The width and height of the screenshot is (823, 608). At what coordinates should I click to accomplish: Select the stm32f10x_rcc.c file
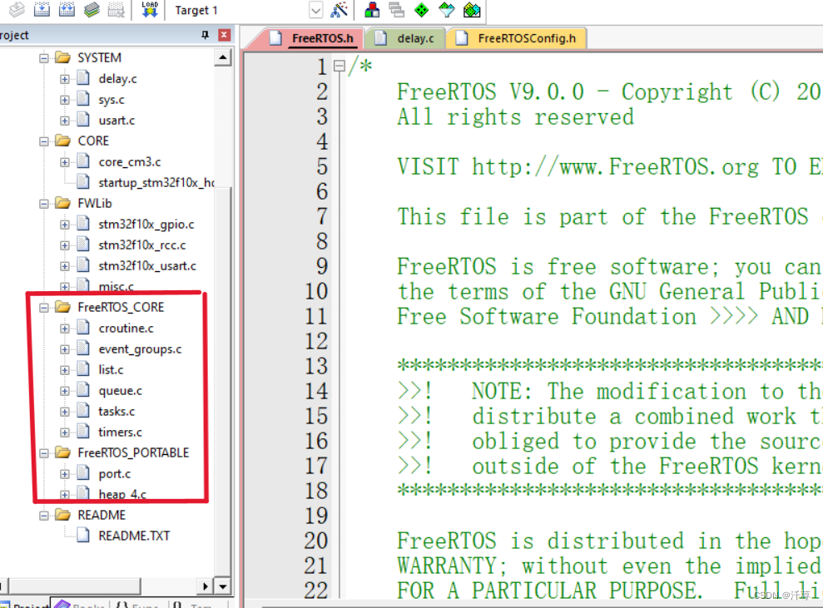(x=141, y=245)
